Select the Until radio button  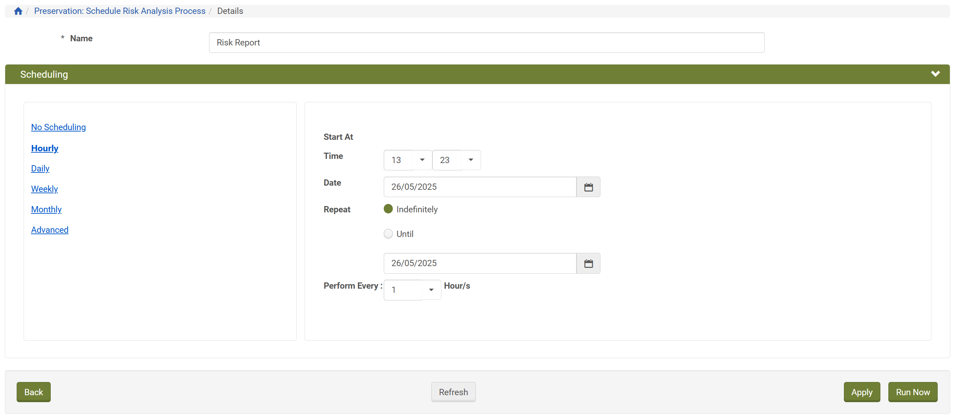coord(388,234)
